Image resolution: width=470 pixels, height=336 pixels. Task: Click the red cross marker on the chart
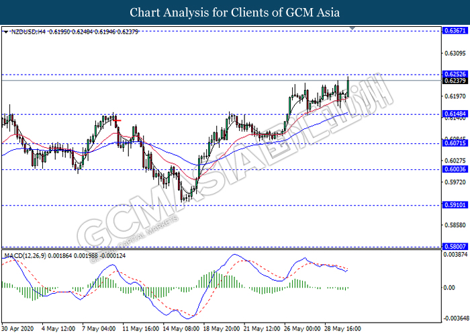click(x=117, y=120)
